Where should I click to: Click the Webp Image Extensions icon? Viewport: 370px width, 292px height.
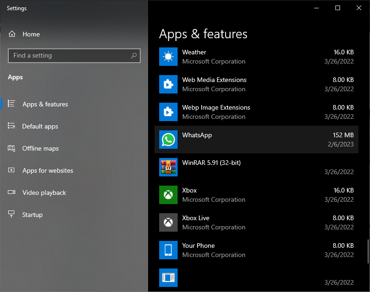168,112
